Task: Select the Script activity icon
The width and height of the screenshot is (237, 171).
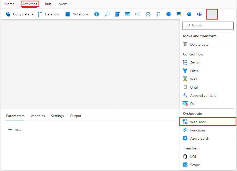Action: click(x=117, y=14)
